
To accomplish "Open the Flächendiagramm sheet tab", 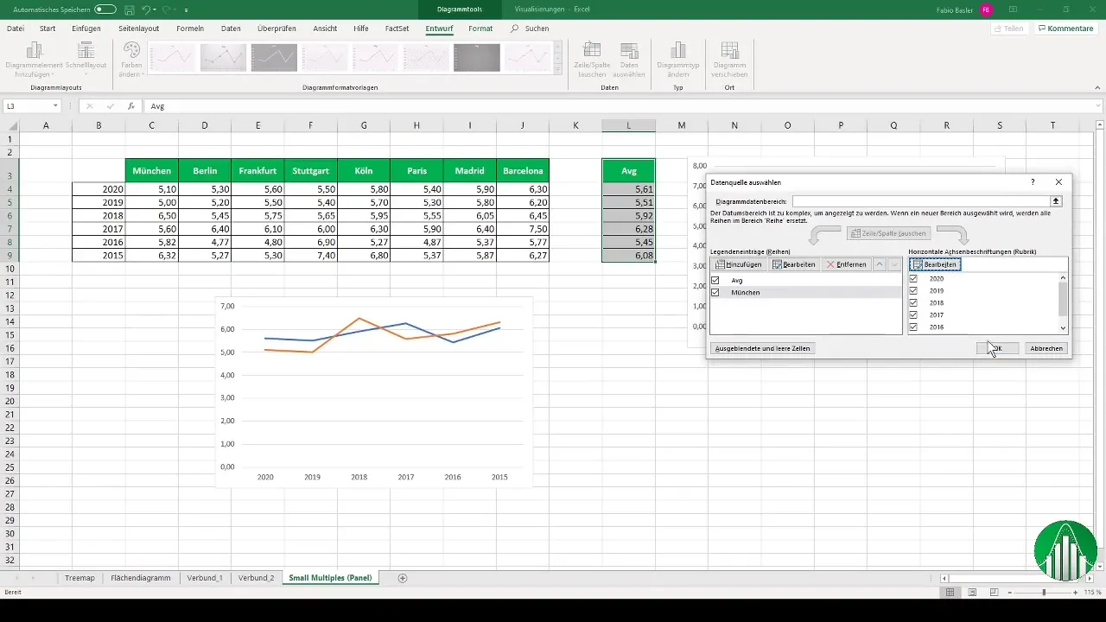I will click(x=141, y=577).
